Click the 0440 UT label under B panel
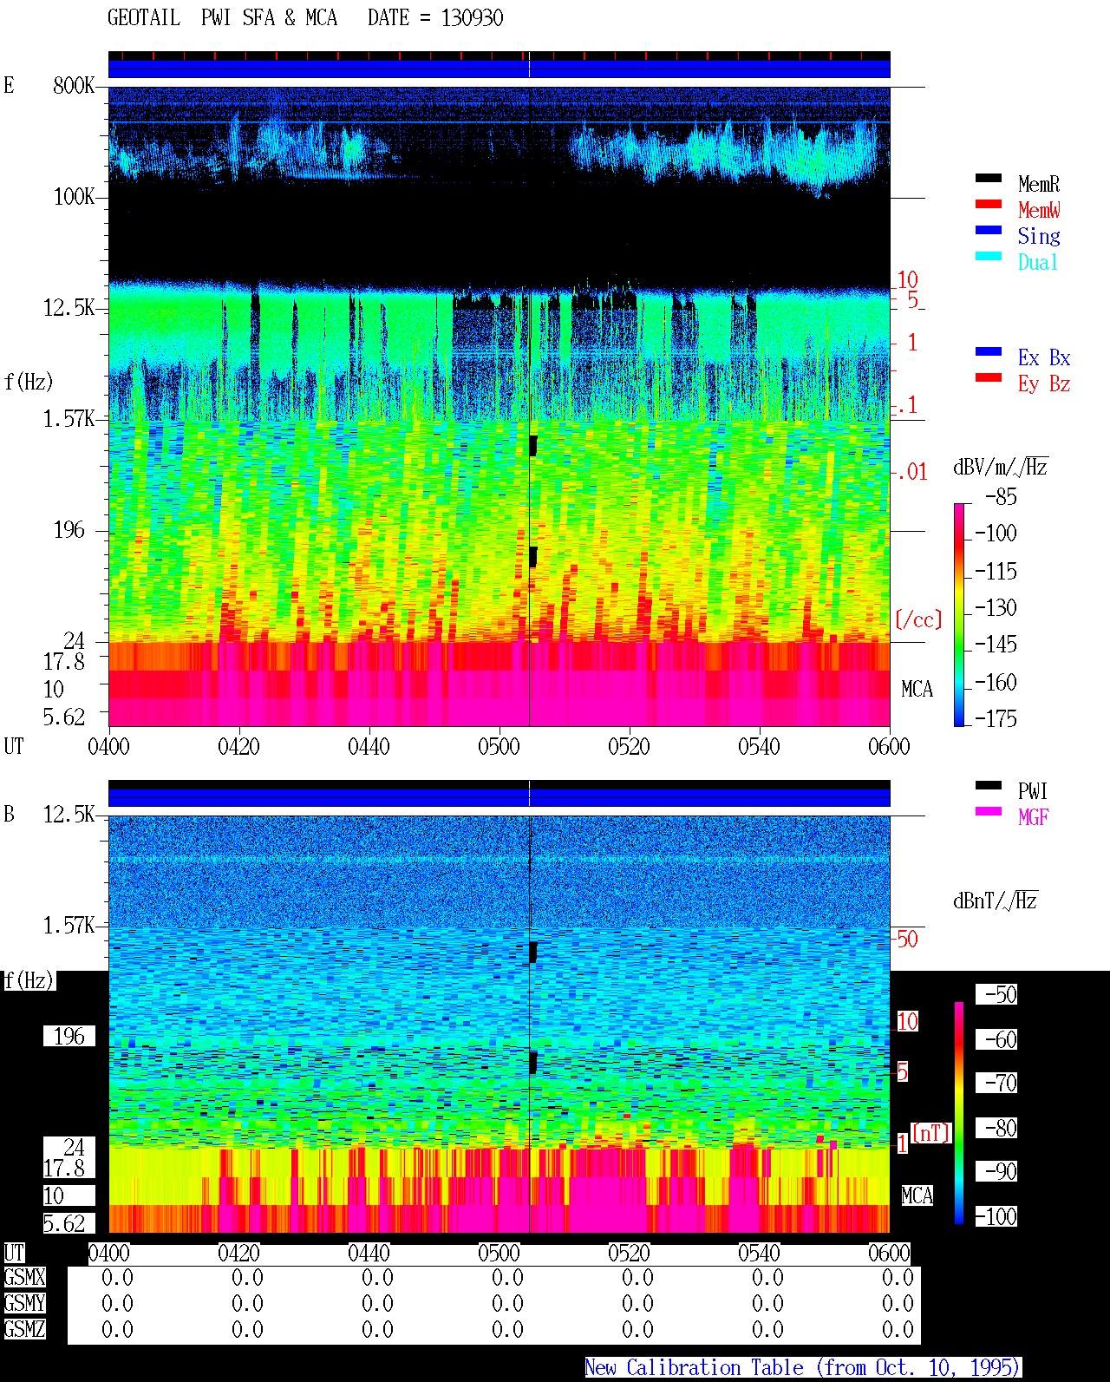 (369, 1253)
